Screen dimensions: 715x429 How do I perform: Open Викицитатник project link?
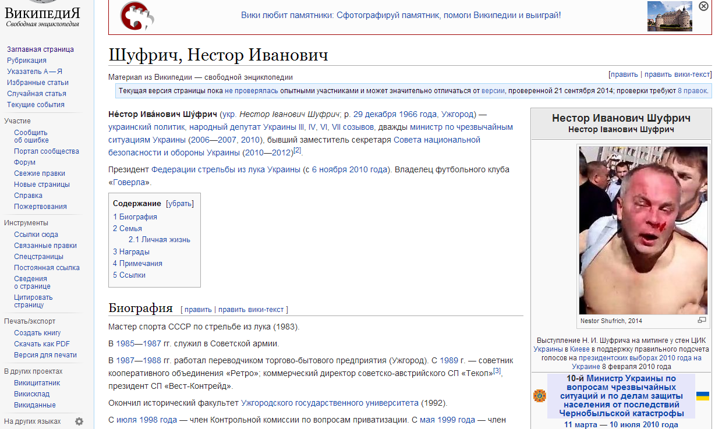click(37, 383)
